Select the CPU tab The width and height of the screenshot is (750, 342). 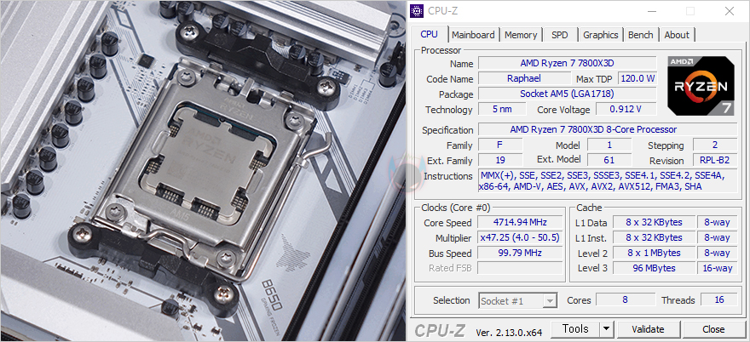click(429, 34)
